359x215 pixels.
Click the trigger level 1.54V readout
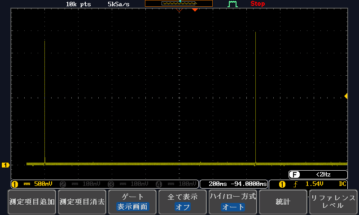coord(315,184)
